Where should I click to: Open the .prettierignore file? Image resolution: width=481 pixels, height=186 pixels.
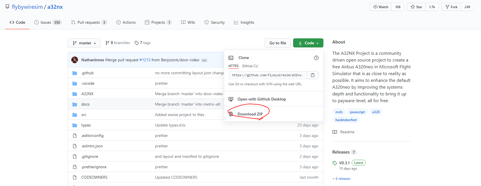point(94,167)
